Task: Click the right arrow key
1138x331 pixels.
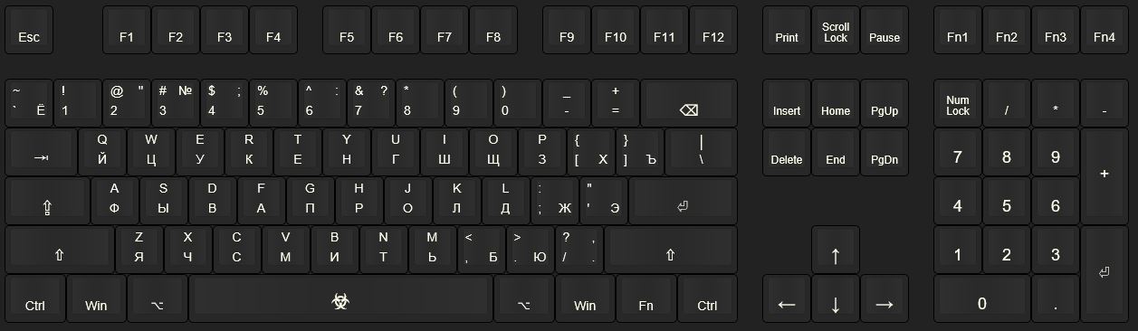Action: click(x=885, y=299)
